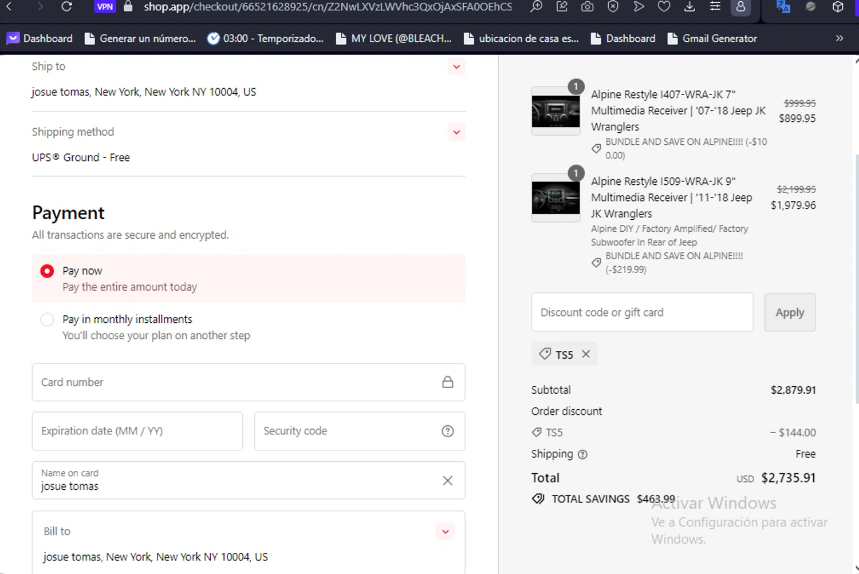Open the '03:00 - Temporizado...' bookmark

pos(265,38)
